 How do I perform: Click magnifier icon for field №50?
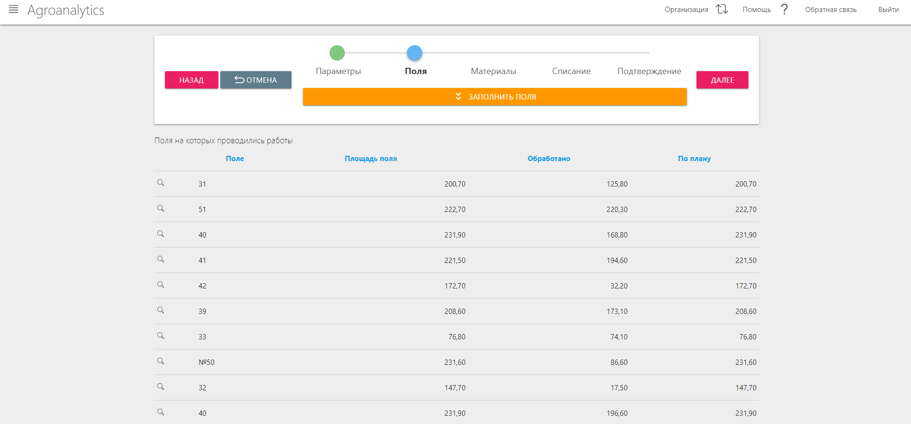click(x=161, y=362)
